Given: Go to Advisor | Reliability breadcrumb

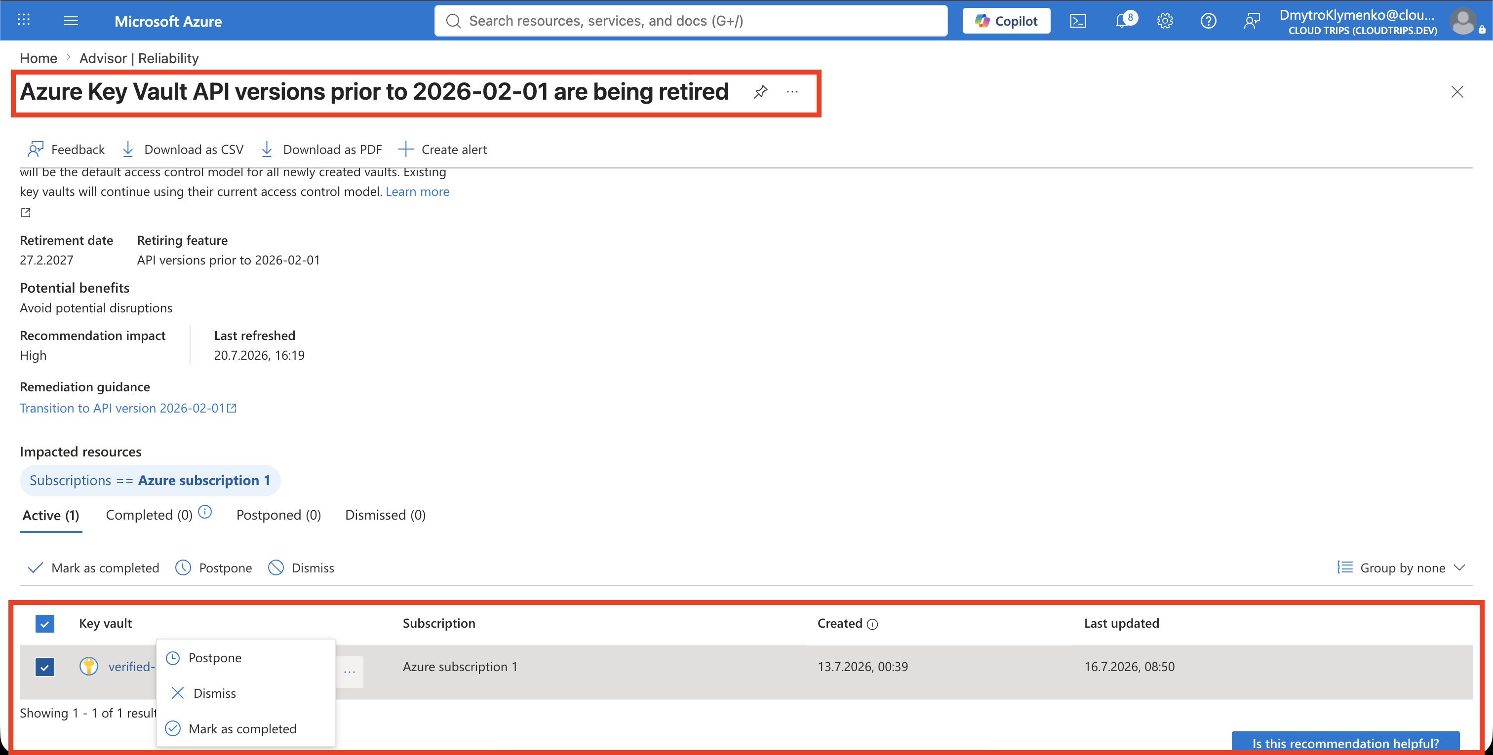Looking at the screenshot, I should click(x=139, y=58).
